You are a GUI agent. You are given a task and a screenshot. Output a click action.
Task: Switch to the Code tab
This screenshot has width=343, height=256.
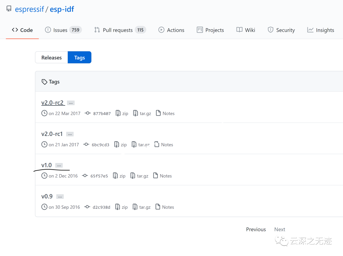pos(22,30)
